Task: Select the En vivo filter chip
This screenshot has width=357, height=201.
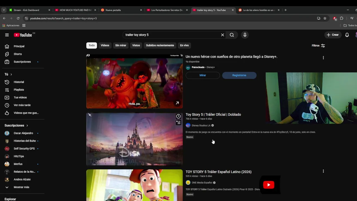Action: click(184, 45)
